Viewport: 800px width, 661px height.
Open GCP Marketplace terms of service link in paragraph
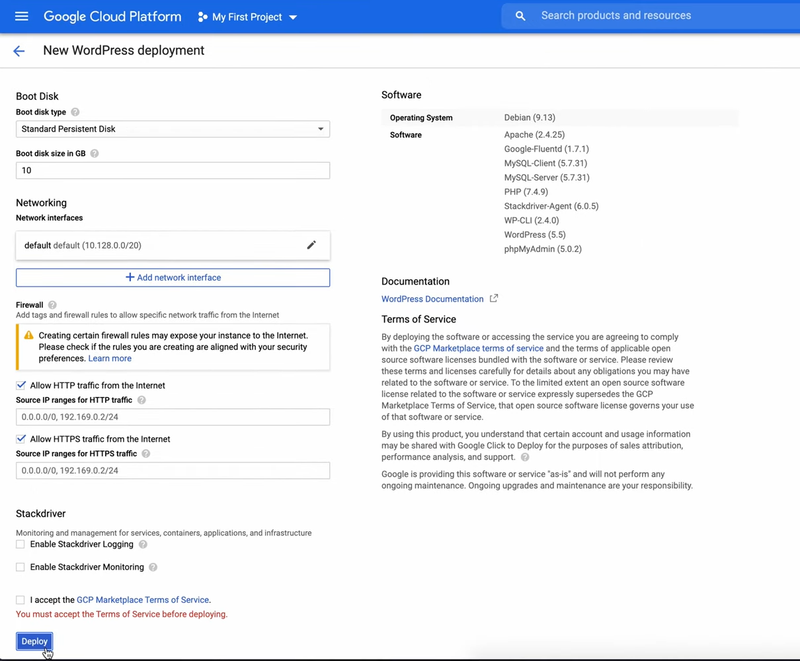pyautogui.click(x=479, y=349)
